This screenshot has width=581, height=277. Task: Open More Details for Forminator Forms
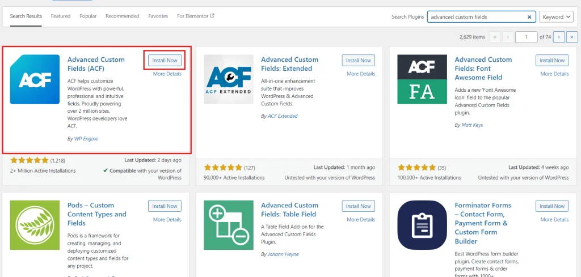tap(554, 220)
